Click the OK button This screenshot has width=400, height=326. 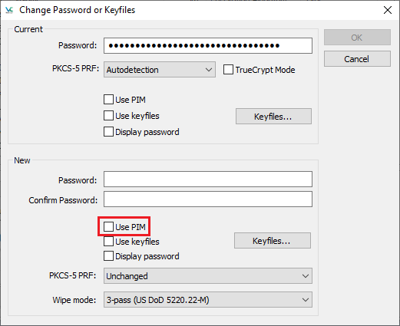point(357,38)
